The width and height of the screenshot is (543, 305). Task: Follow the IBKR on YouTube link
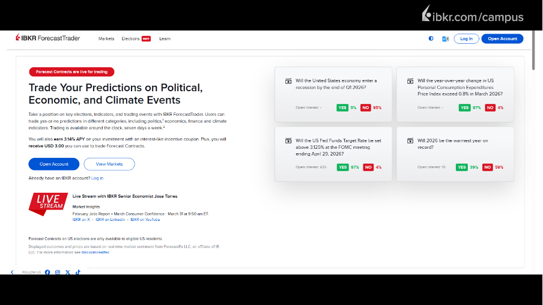point(145,220)
